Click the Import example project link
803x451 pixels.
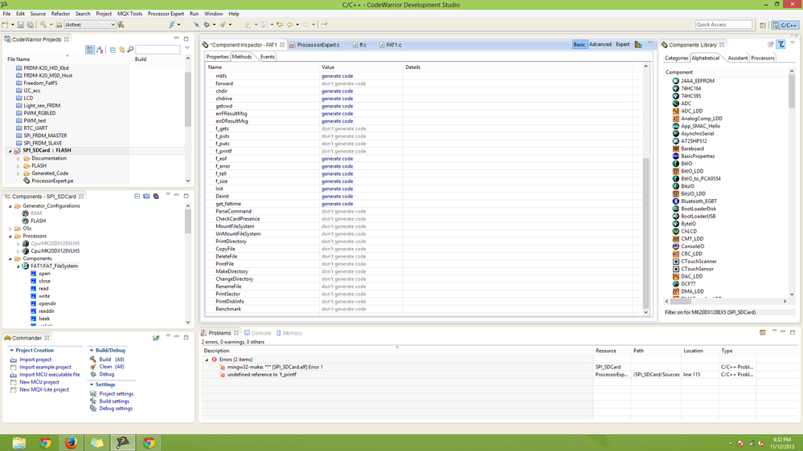coord(45,368)
